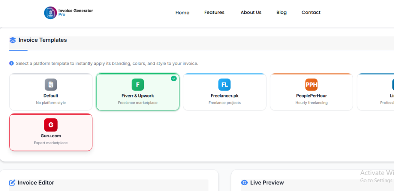Go to the About Us page
394x191 pixels.
click(251, 13)
